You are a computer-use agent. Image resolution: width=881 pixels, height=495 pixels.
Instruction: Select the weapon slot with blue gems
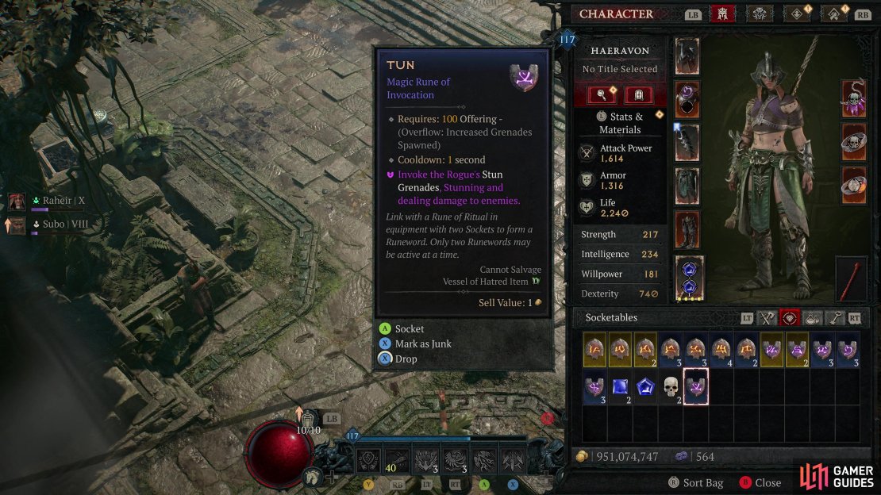pos(690,279)
